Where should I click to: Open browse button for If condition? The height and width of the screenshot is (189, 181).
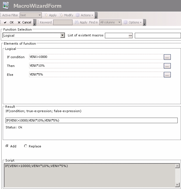pos(167,57)
